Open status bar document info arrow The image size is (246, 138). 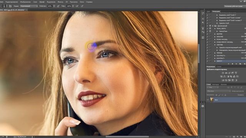click(32, 137)
